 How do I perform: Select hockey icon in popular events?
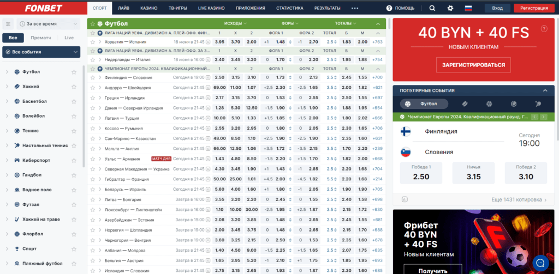click(x=465, y=104)
